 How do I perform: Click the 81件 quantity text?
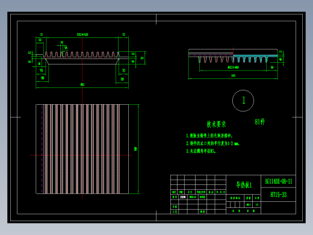pos(260,122)
